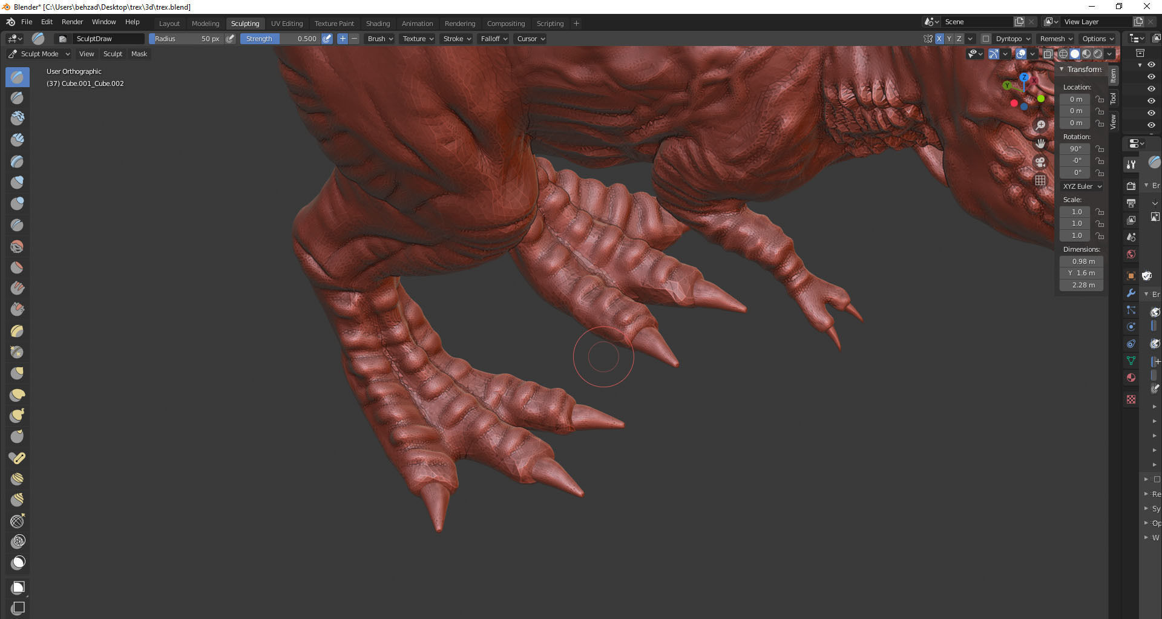The height and width of the screenshot is (619, 1162).
Task: Select the Smooth brush tool
Action: (x=18, y=246)
